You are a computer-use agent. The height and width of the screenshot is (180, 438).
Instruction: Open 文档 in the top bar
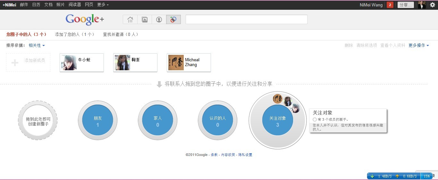click(x=48, y=5)
